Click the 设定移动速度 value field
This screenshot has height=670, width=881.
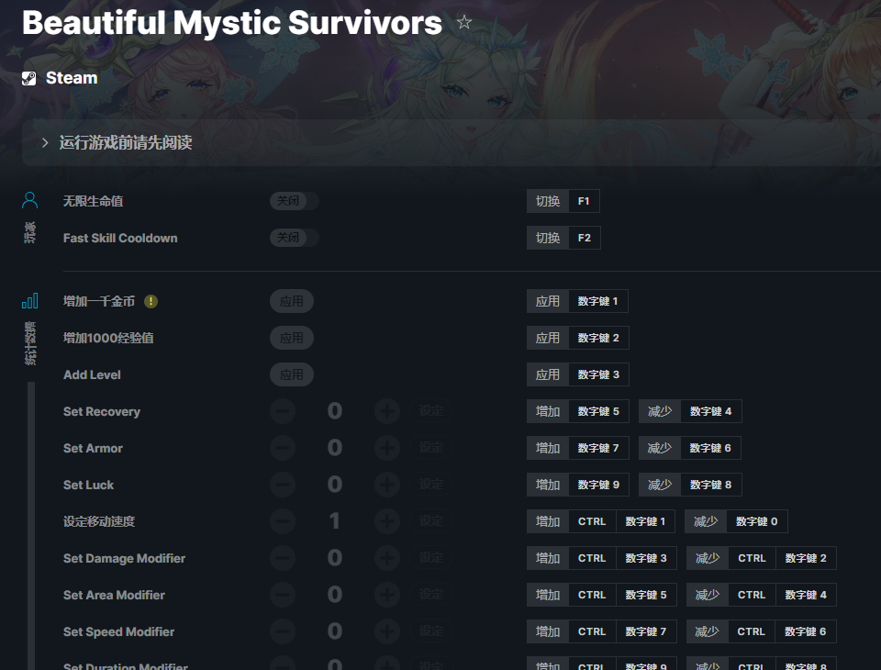click(x=335, y=521)
